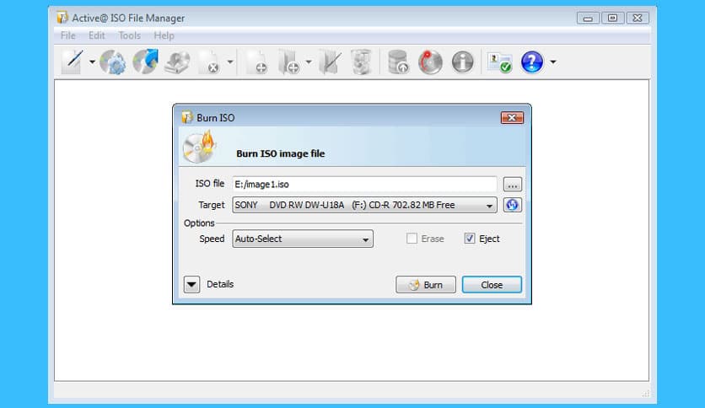Image resolution: width=705 pixels, height=408 pixels.
Task: Click the new ISO pen-and-page toolbar icon
Action: click(73, 62)
